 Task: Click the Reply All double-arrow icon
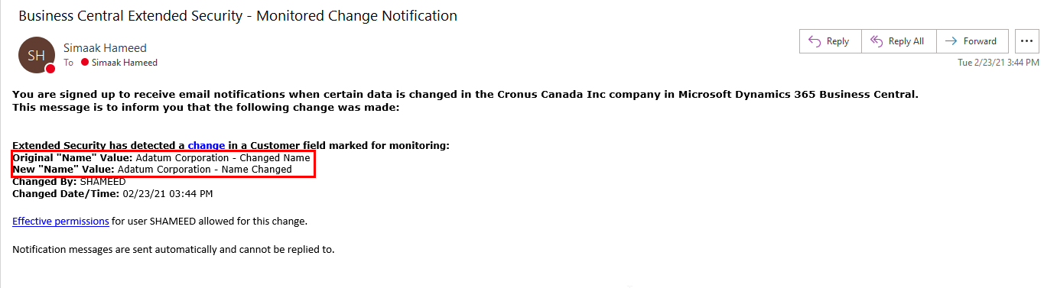tap(877, 41)
